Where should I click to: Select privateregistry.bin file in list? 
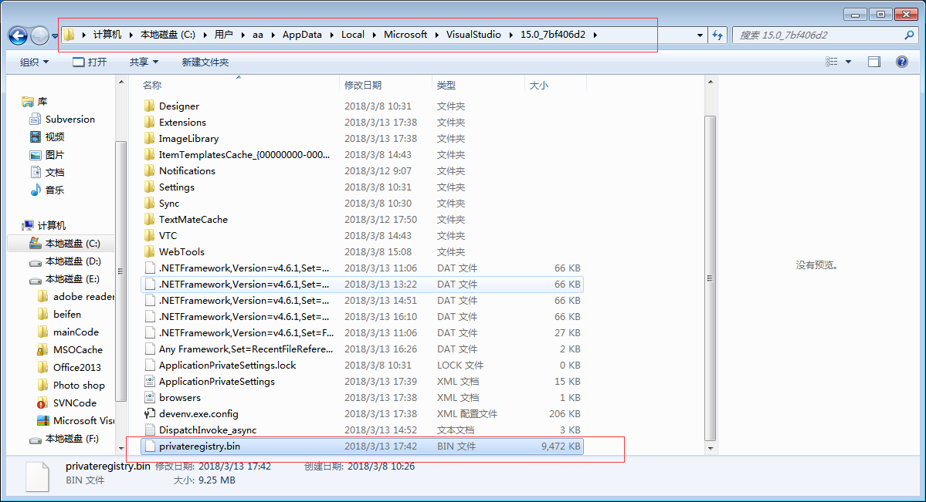(362, 446)
